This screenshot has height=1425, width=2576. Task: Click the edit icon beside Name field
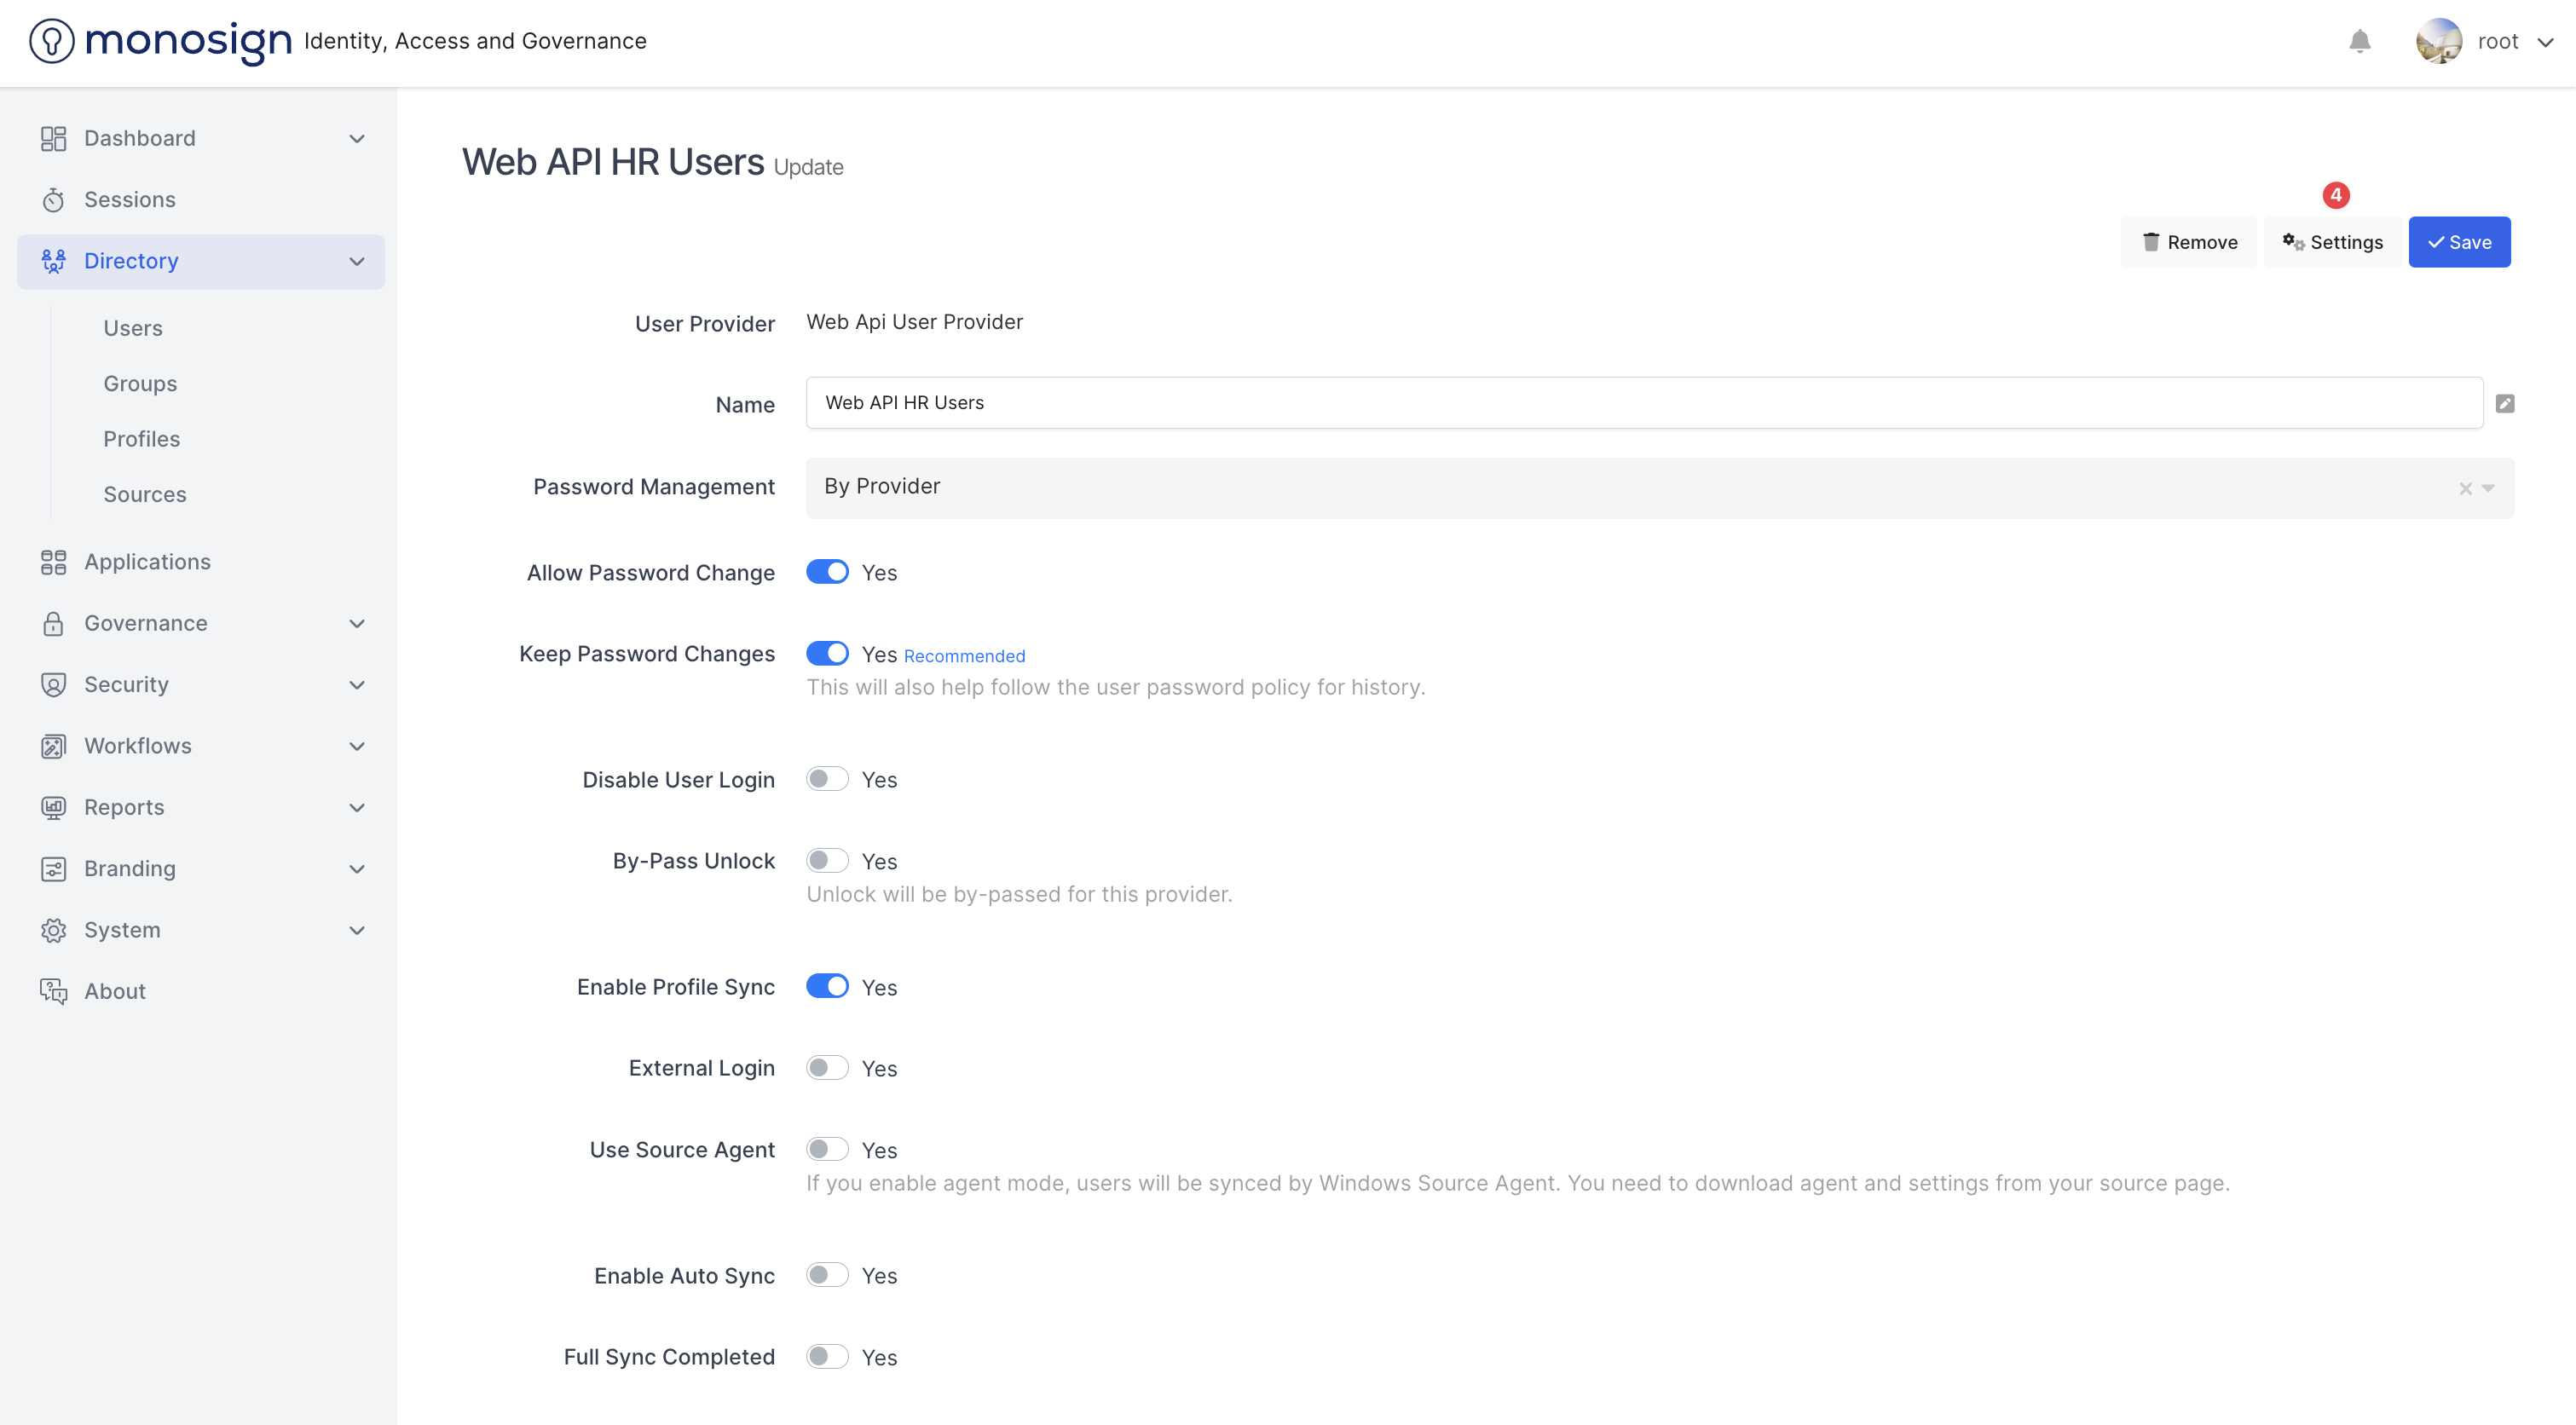click(2504, 403)
